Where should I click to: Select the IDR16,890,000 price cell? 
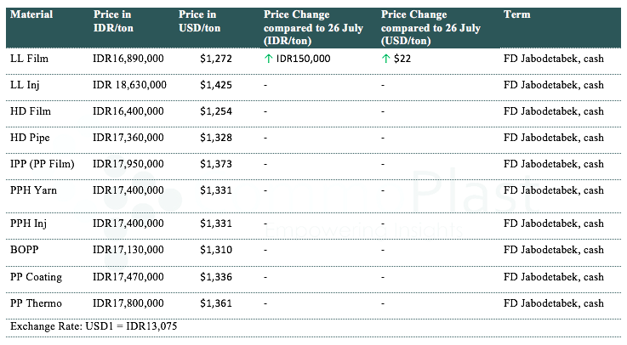pos(128,59)
